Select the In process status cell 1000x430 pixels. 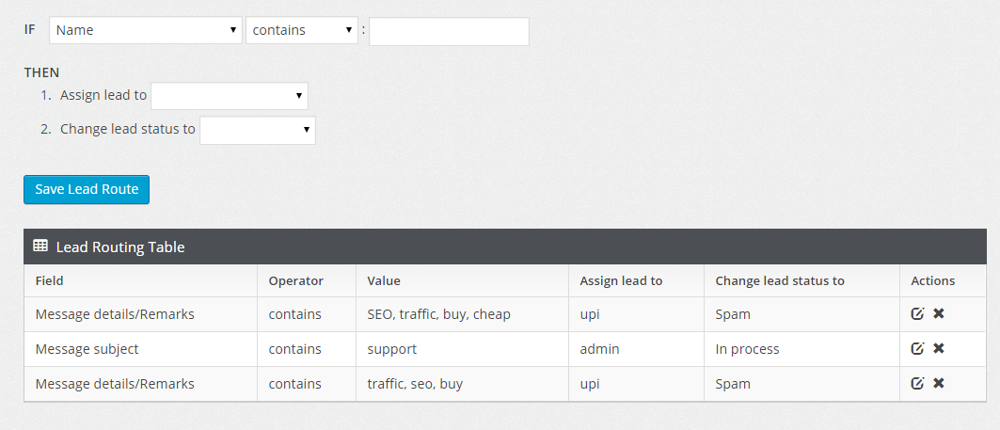(802, 349)
